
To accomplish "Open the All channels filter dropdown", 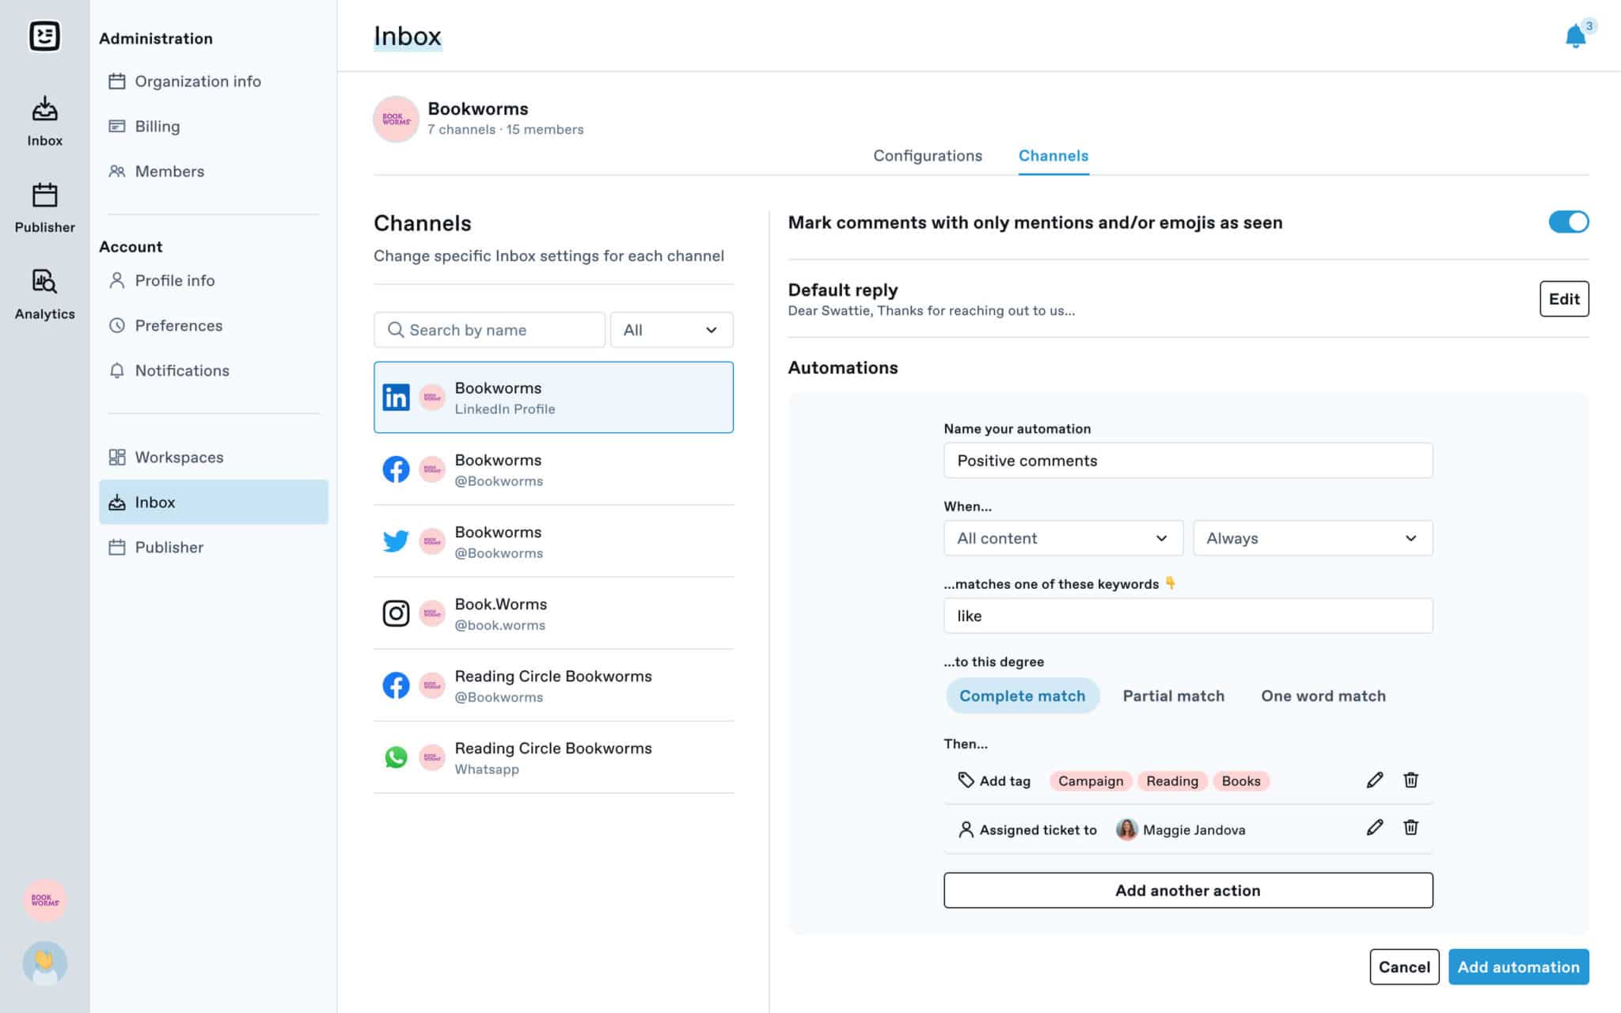I will coord(671,330).
